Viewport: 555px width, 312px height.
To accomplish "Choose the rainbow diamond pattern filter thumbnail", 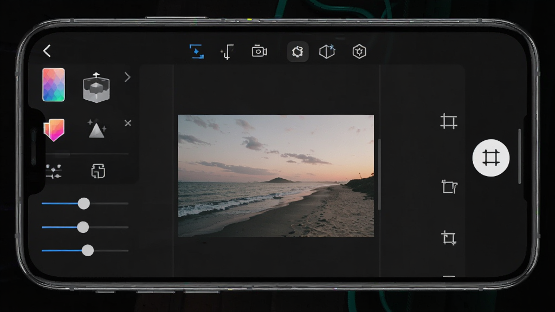I will (x=54, y=85).
